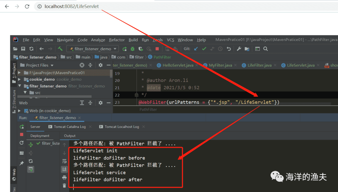The width and height of the screenshot is (338, 192).
Task: Click the Debug bug icon
Action: coord(132,49)
